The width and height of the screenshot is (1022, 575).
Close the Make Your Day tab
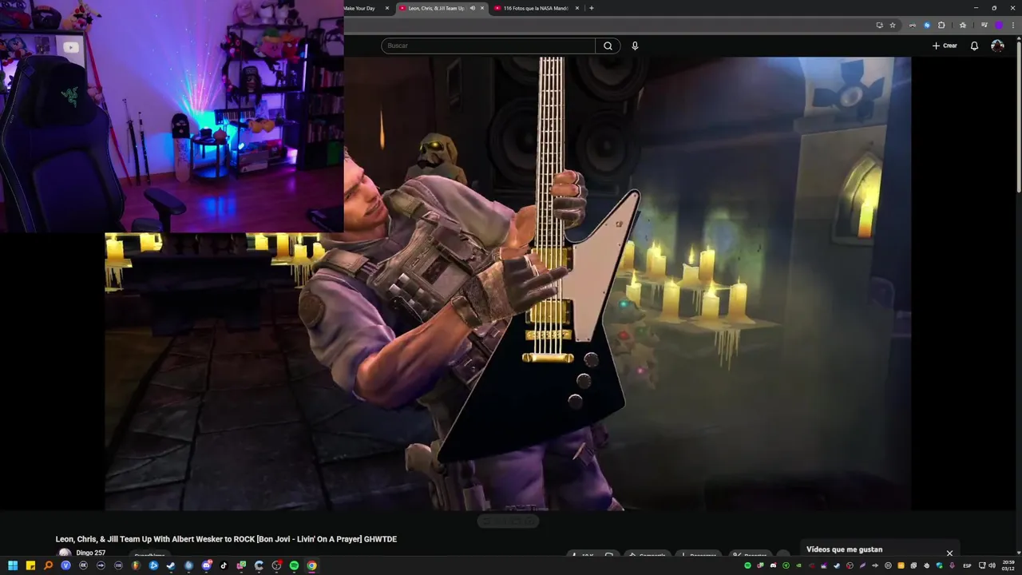387,8
